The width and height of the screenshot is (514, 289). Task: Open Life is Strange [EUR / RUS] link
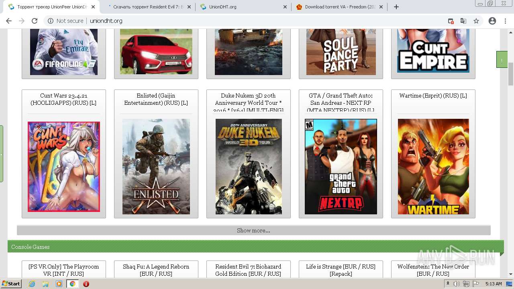pyautogui.click(x=341, y=270)
